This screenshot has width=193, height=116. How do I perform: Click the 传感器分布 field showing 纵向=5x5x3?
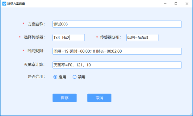pos(142,38)
